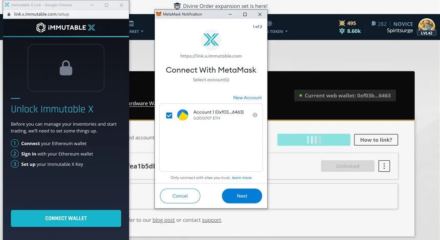Screen dimensions: 440x240
Task: Click the CONNECT WALLET button
Action: click(66, 219)
